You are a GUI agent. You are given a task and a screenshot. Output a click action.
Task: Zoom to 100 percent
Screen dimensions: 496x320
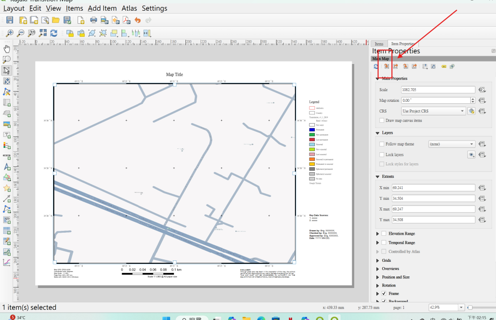[x=31, y=33]
